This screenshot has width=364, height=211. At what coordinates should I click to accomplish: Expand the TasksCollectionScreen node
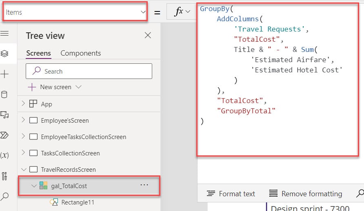pos(23,153)
